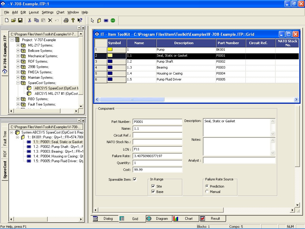Viewport: 305px width, 229px height.
Task: Click the green GO run icon
Action: pos(113,21)
